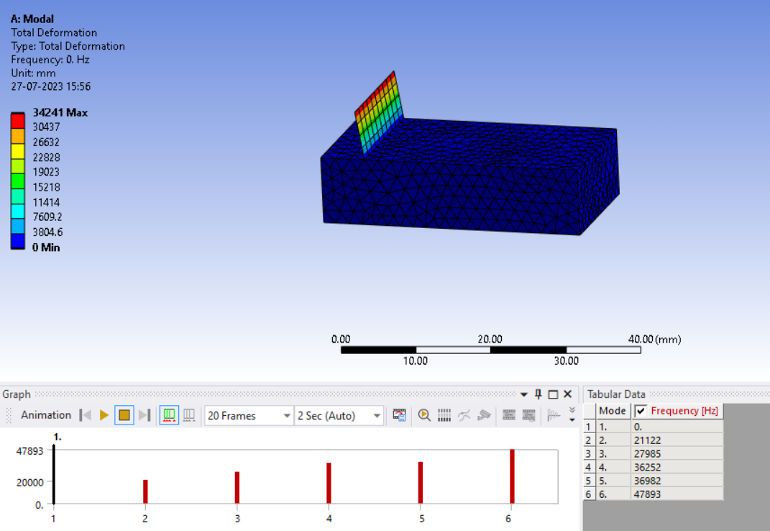Click the dimmed graph icon at toolbar end
Viewport: 770px width, 531px height.
(554, 415)
